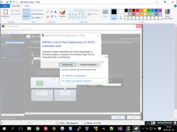Collapse the ribbon with the chevron
This screenshot has width=177, height=132.
(x=172, y=6)
